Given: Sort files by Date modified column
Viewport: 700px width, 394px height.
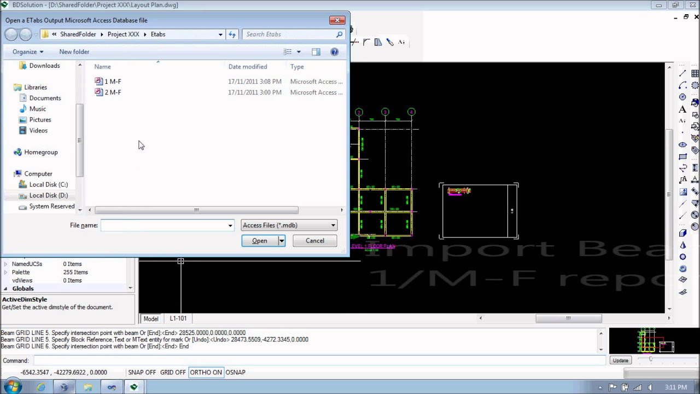Looking at the screenshot, I should click(248, 67).
